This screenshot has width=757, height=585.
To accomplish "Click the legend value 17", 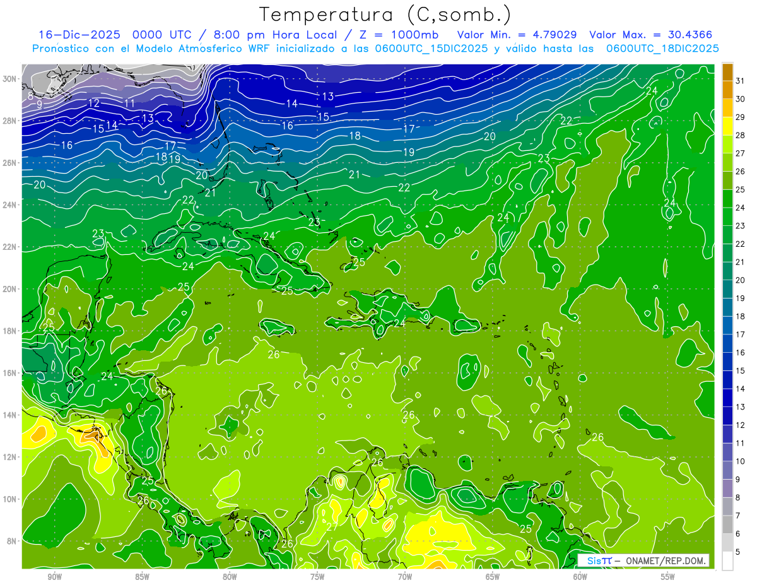I will tap(741, 334).
